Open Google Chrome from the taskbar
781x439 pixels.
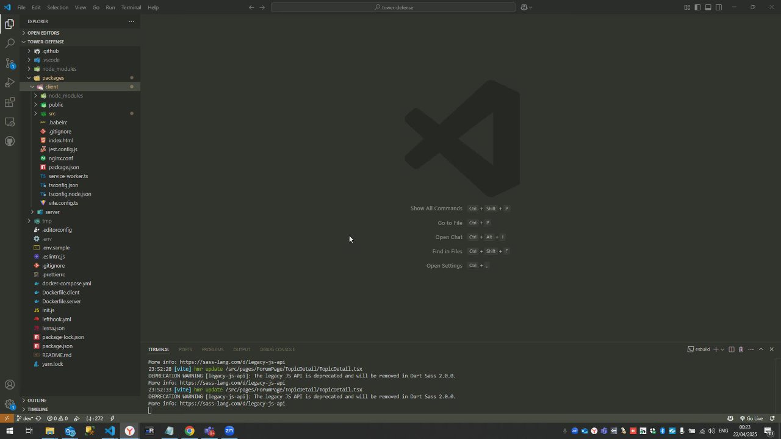tap(190, 431)
